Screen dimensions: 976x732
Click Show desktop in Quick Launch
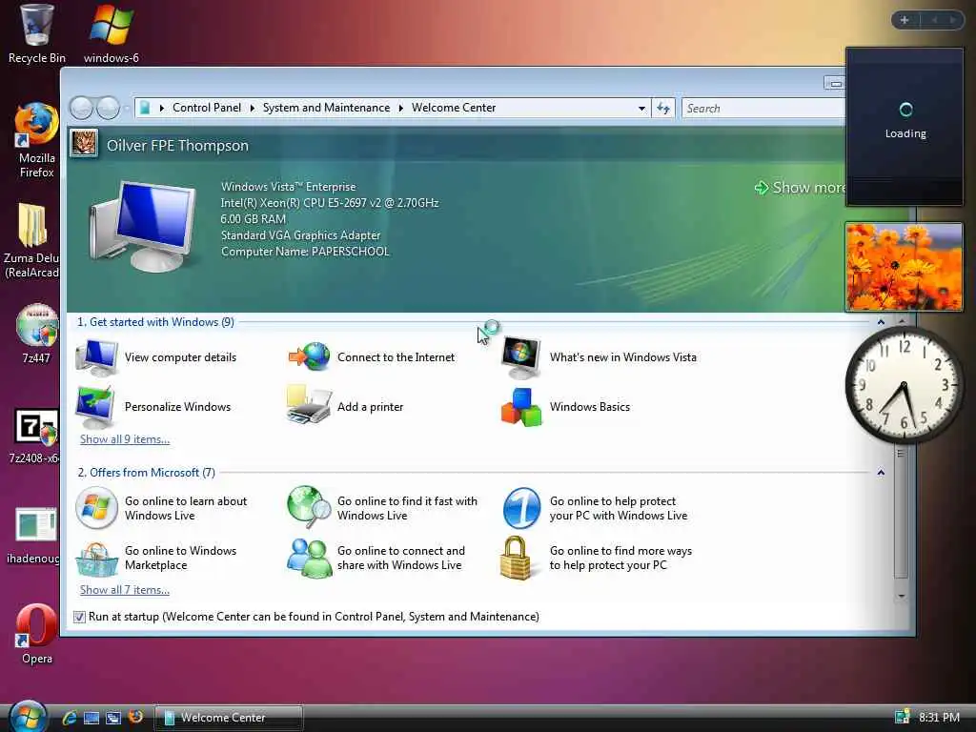[x=91, y=718]
